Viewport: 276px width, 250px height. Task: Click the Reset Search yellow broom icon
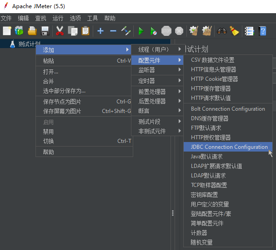(x=235, y=31)
